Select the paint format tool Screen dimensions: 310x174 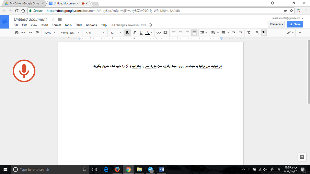tap(37, 33)
